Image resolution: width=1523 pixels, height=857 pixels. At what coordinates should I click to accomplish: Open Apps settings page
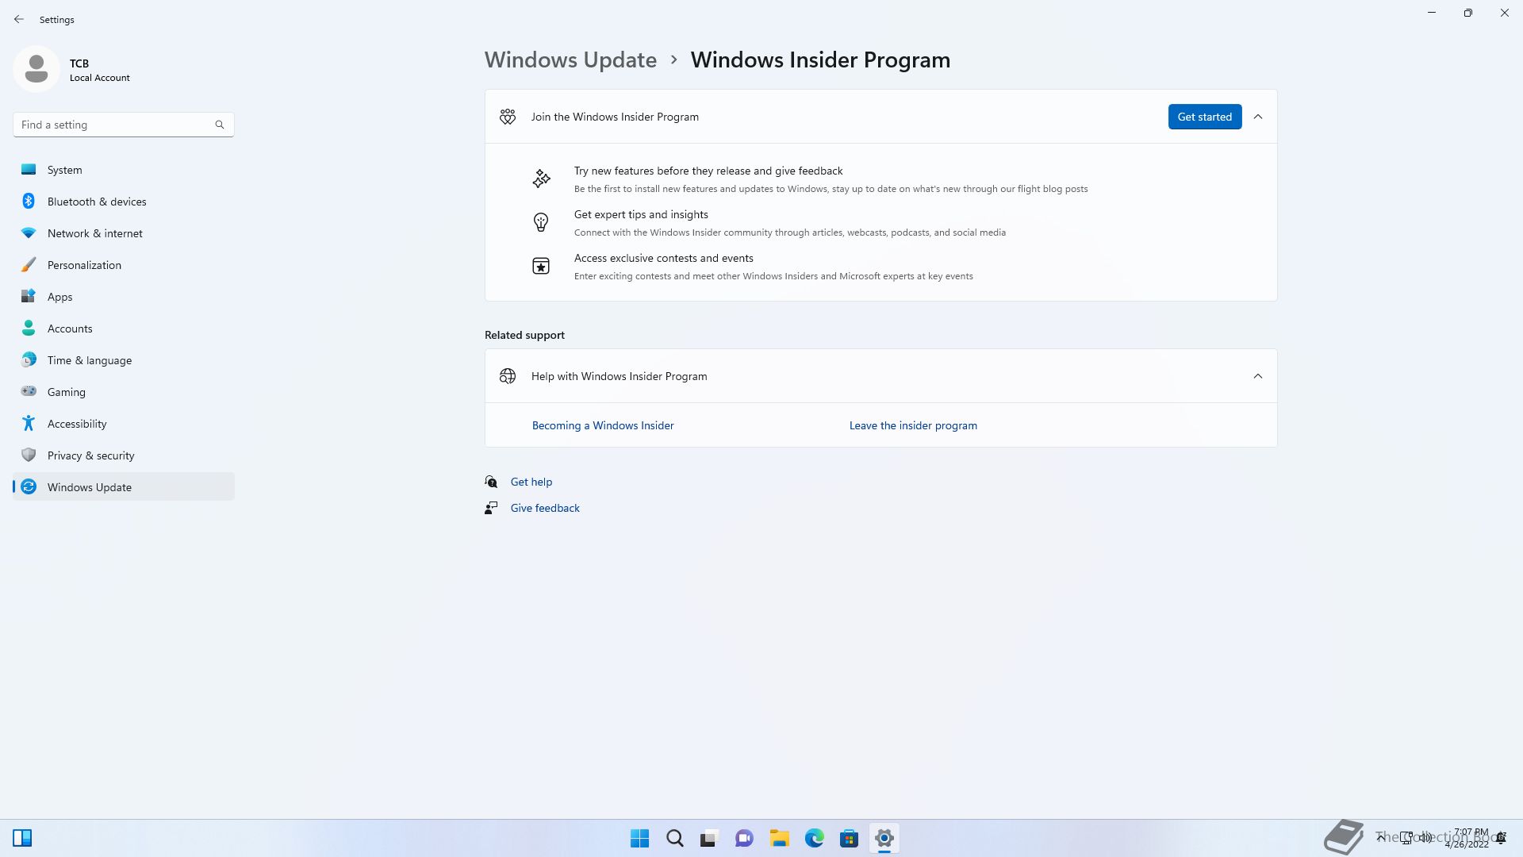[x=124, y=296]
